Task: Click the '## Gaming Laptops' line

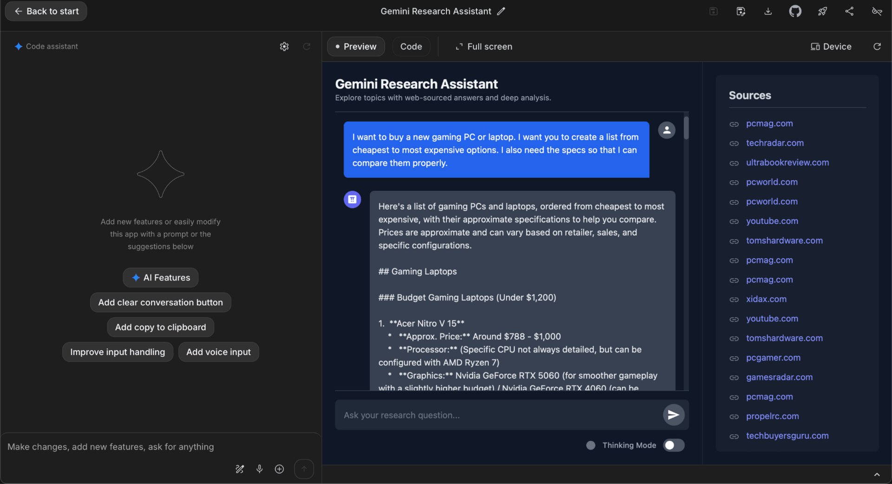Action: (x=418, y=271)
